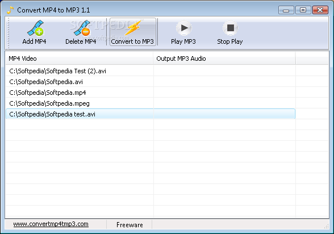Start conversion with Convert to MP3

132,32
